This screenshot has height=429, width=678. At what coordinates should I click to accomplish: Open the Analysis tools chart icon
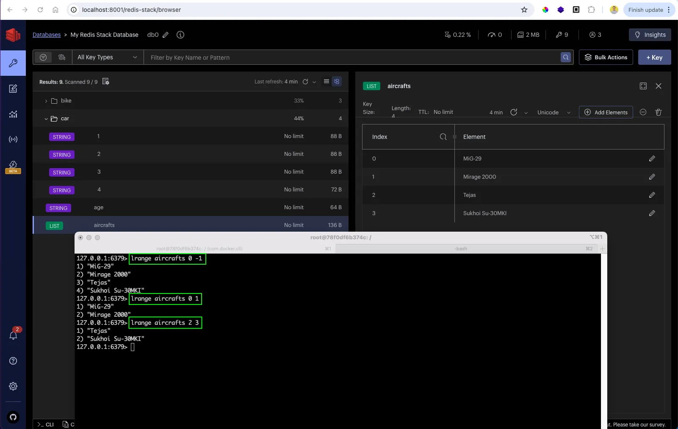[13, 114]
